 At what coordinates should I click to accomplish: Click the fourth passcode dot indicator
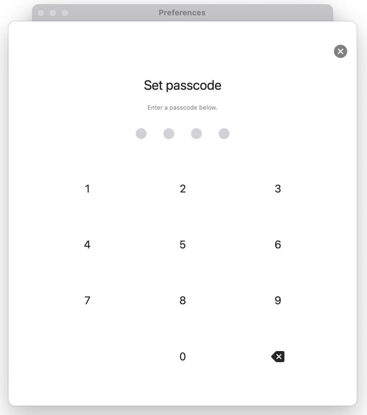[x=224, y=134]
